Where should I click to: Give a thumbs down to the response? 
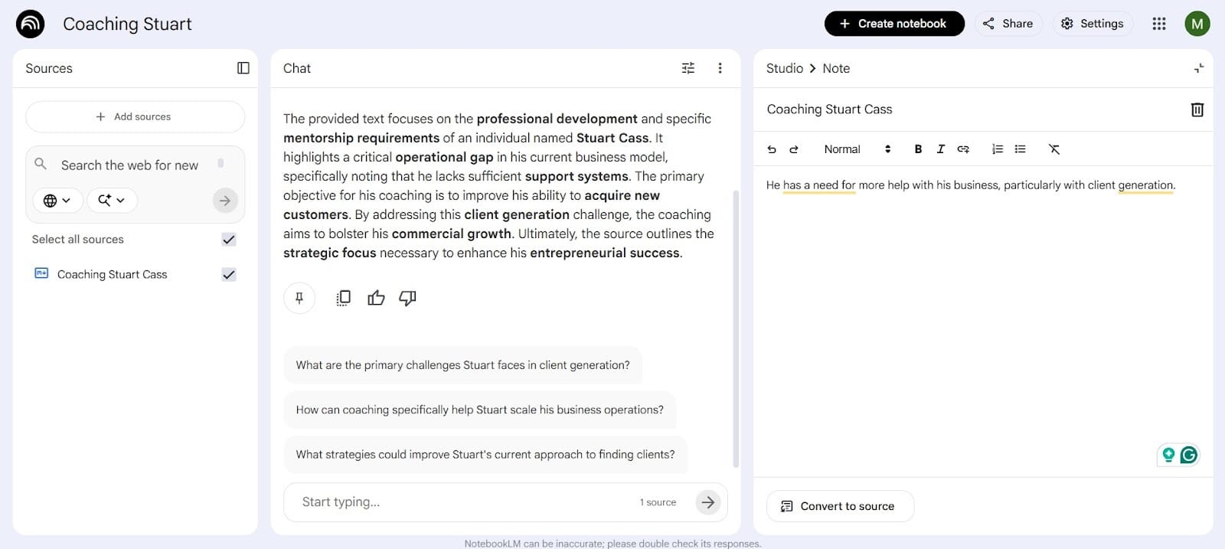point(407,298)
